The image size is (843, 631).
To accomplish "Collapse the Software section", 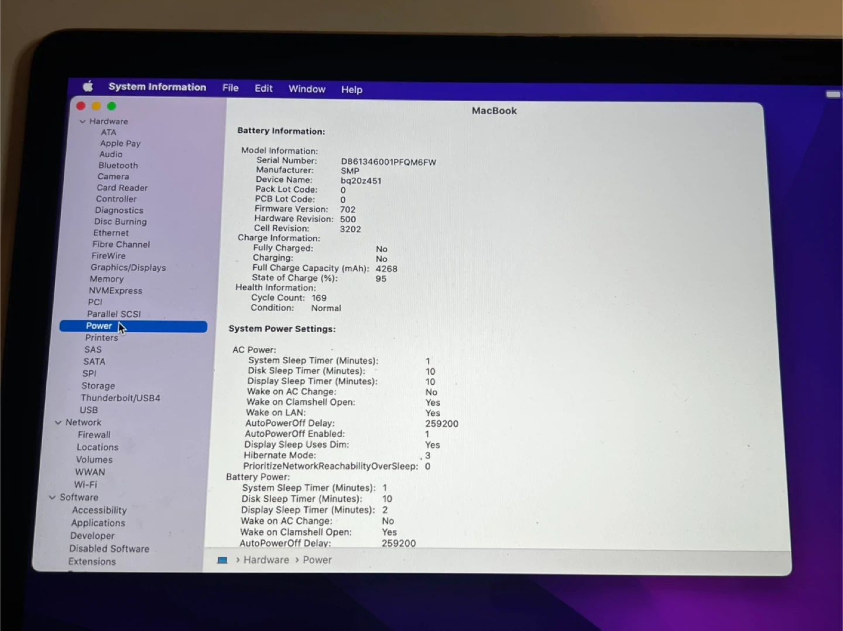I will coord(52,498).
